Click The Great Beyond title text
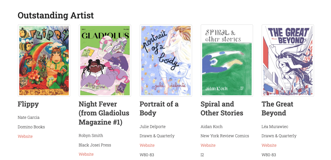The image size is (331, 160). [278, 109]
